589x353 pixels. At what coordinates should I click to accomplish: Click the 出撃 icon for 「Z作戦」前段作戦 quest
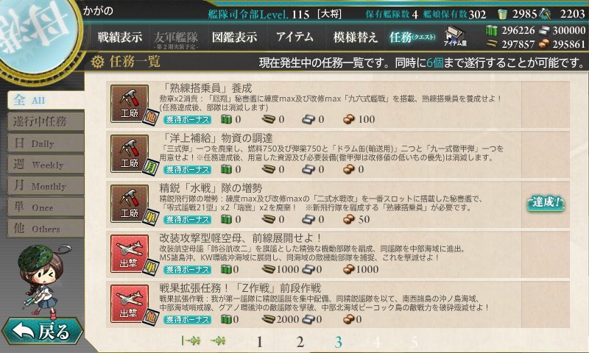[130, 304]
